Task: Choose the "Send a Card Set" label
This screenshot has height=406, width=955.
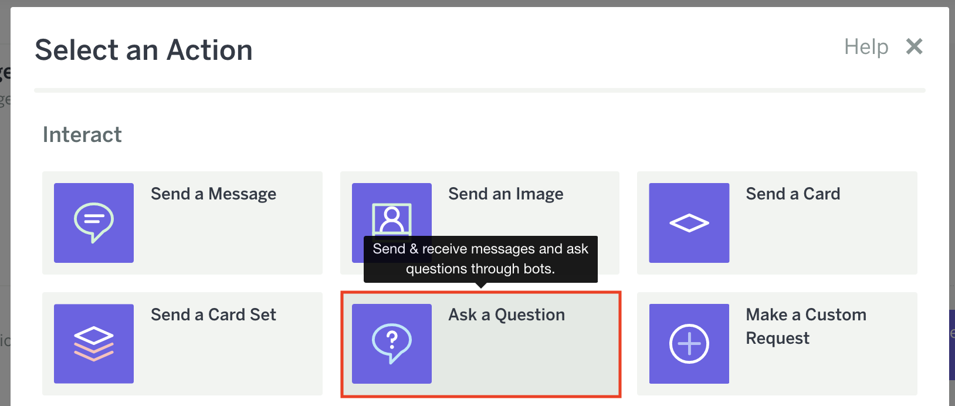Action: (214, 315)
